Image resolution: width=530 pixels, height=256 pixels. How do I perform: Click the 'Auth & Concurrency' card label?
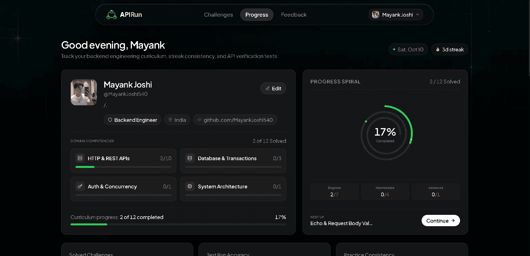tap(112, 186)
